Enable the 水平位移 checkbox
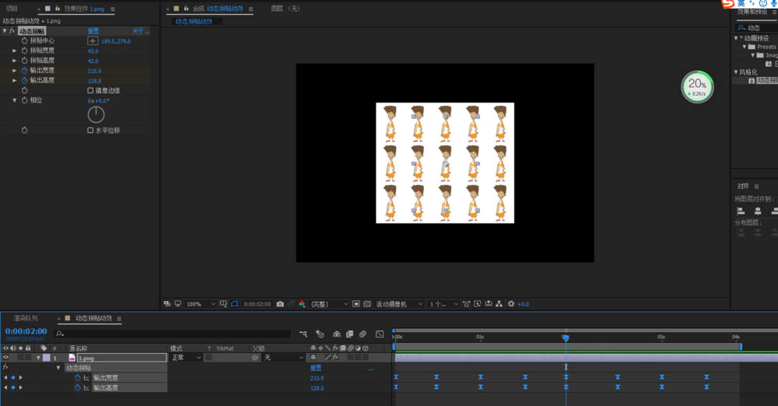This screenshot has height=406, width=778. 90,130
